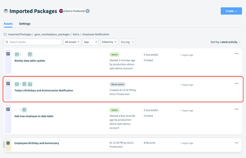Change the Sort by Latest activity option
The image size is (246, 158).
tap(230, 42)
